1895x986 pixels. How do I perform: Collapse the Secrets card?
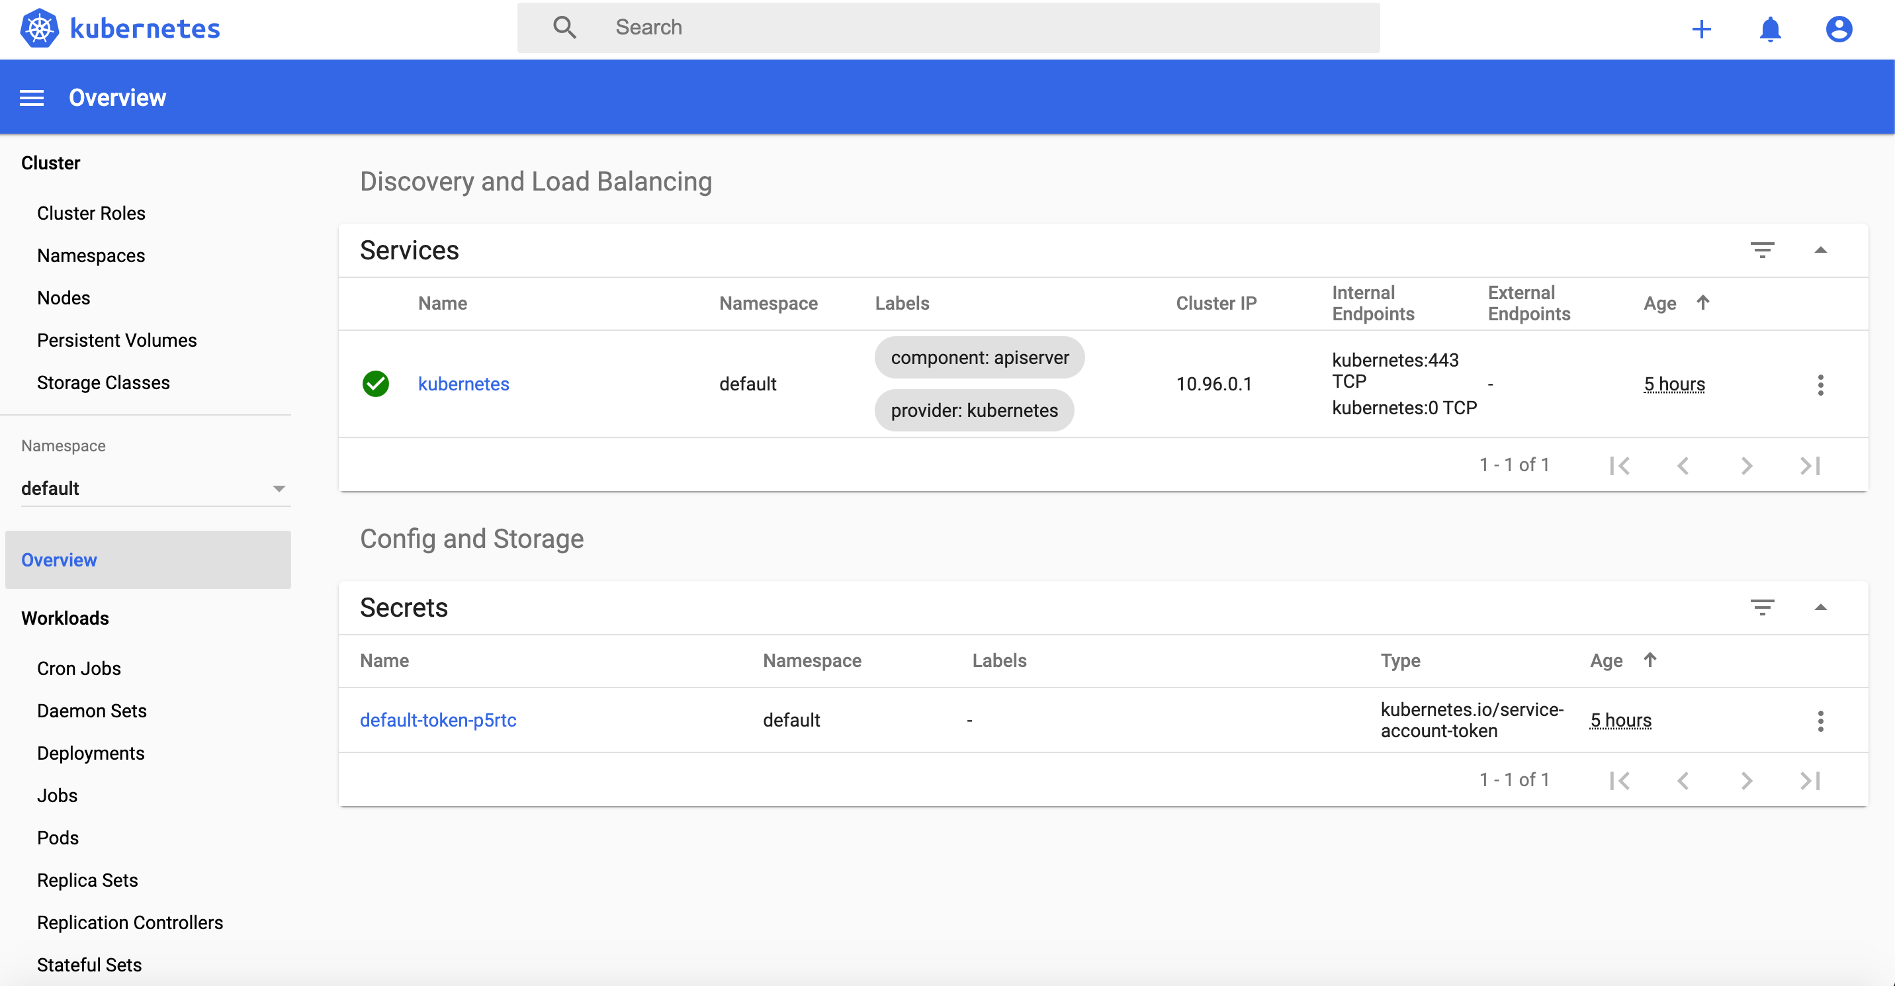[1820, 607]
